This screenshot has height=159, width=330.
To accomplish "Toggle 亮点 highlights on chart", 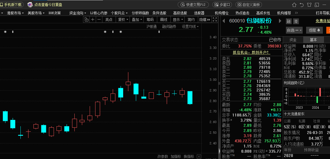I will click(x=109, y=20).
